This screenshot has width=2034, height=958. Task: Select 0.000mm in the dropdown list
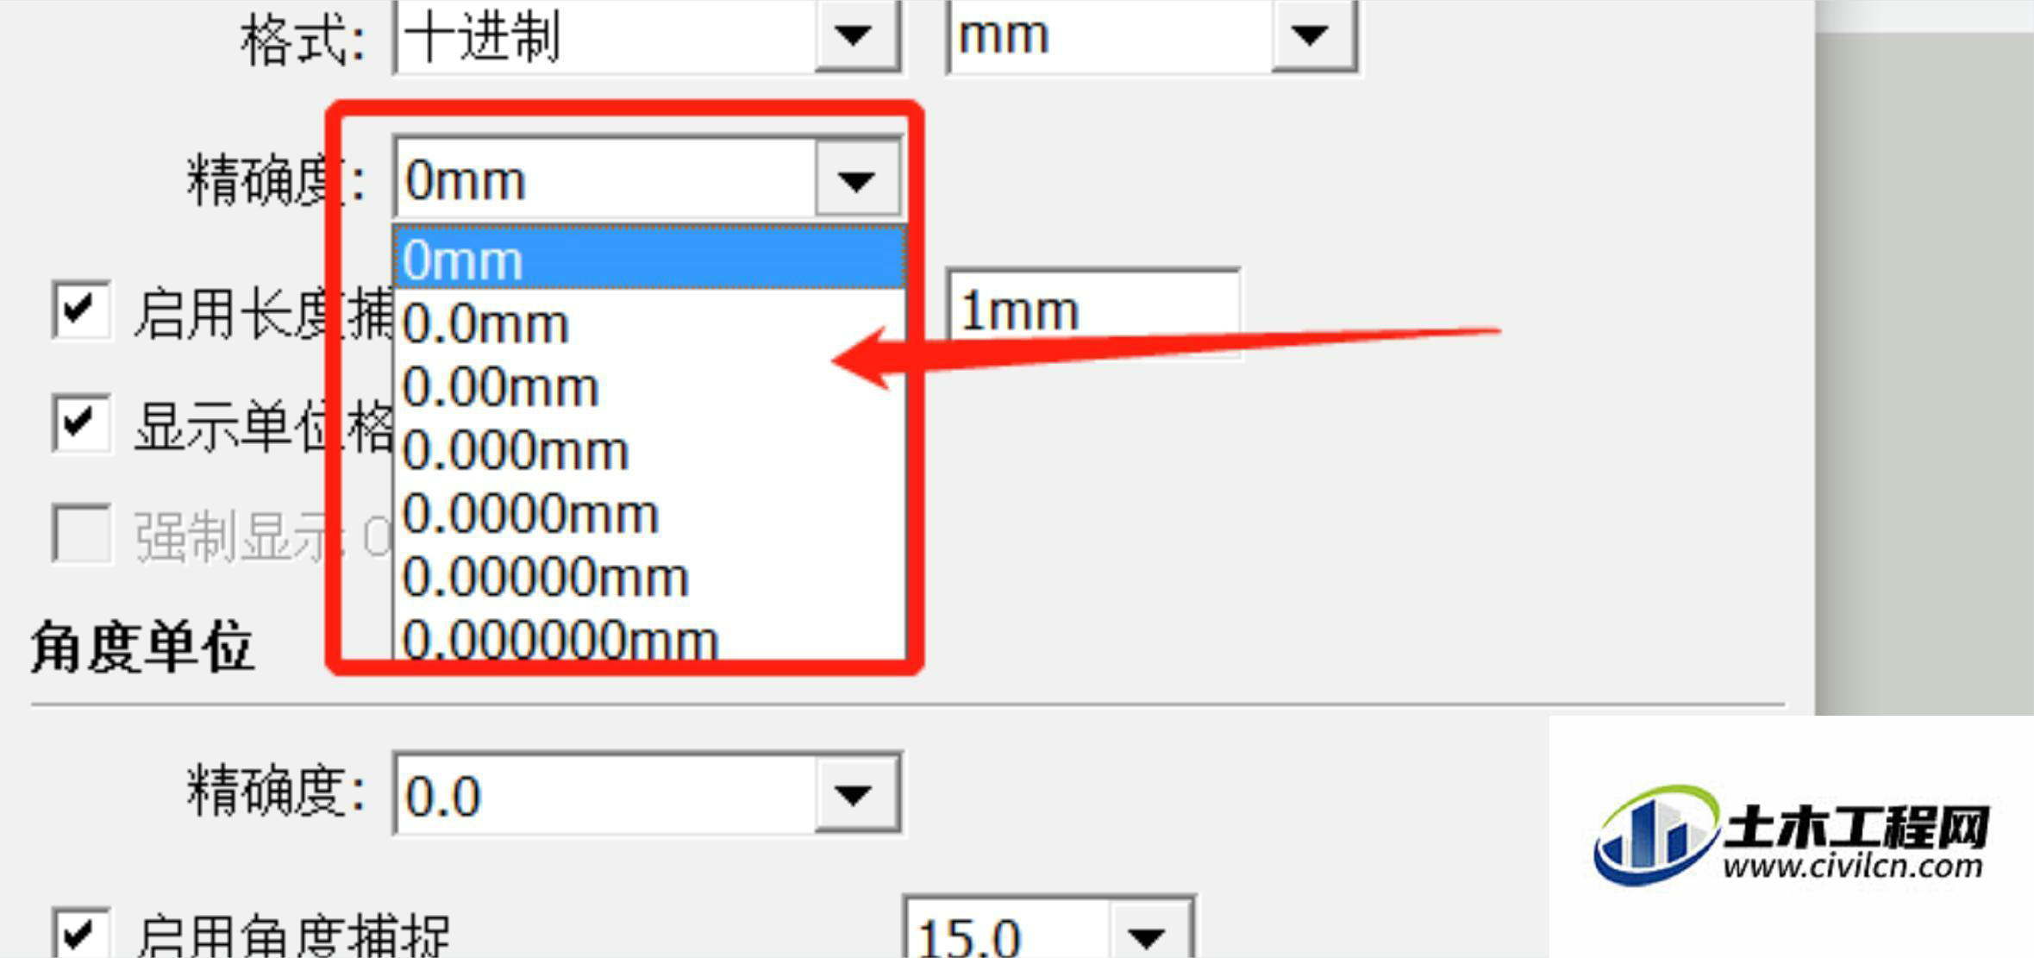pos(649,449)
